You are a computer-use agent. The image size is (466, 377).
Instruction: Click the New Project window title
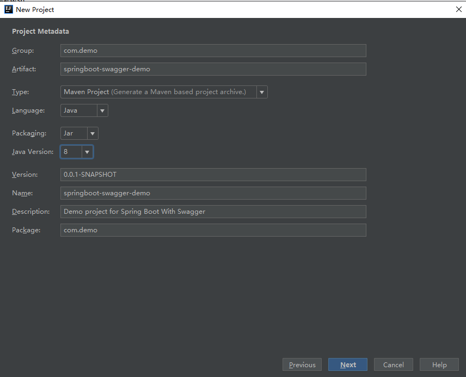(35, 10)
